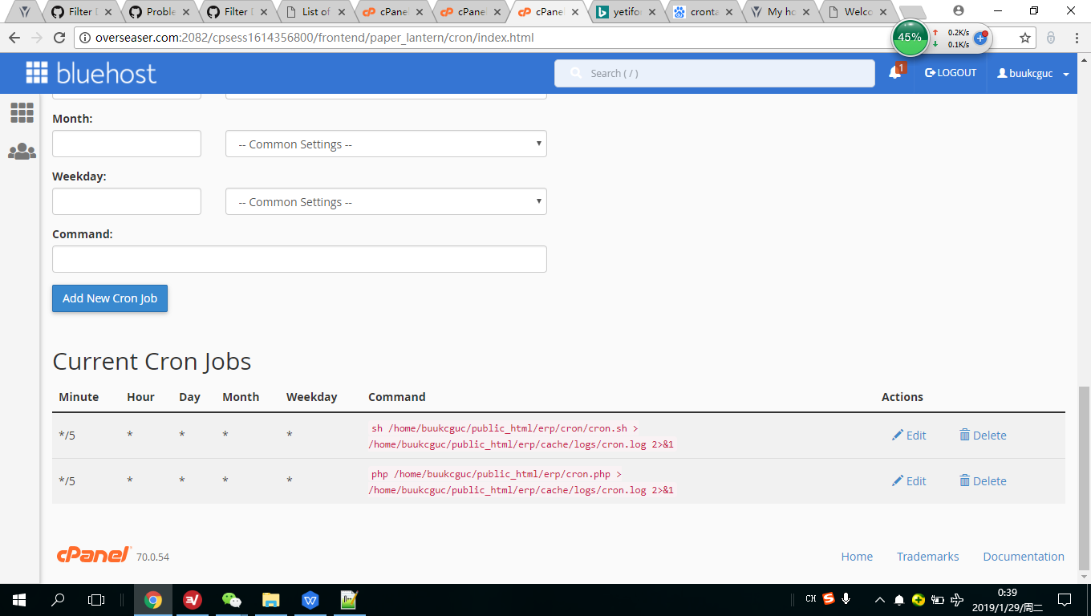Click the browser address bar URL
The width and height of the screenshot is (1091, 616).
pyautogui.click(x=314, y=38)
